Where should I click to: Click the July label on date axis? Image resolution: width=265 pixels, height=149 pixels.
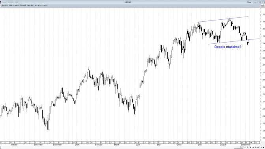(x=200, y=145)
